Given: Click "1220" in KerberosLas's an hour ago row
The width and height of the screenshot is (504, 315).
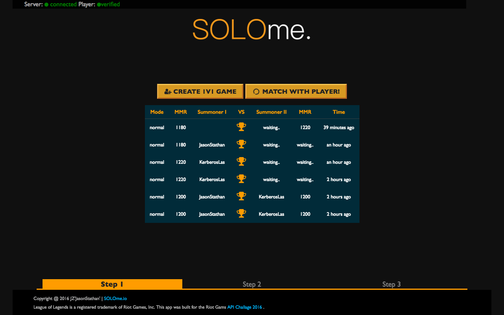Looking at the screenshot, I should (x=181, y=162).
